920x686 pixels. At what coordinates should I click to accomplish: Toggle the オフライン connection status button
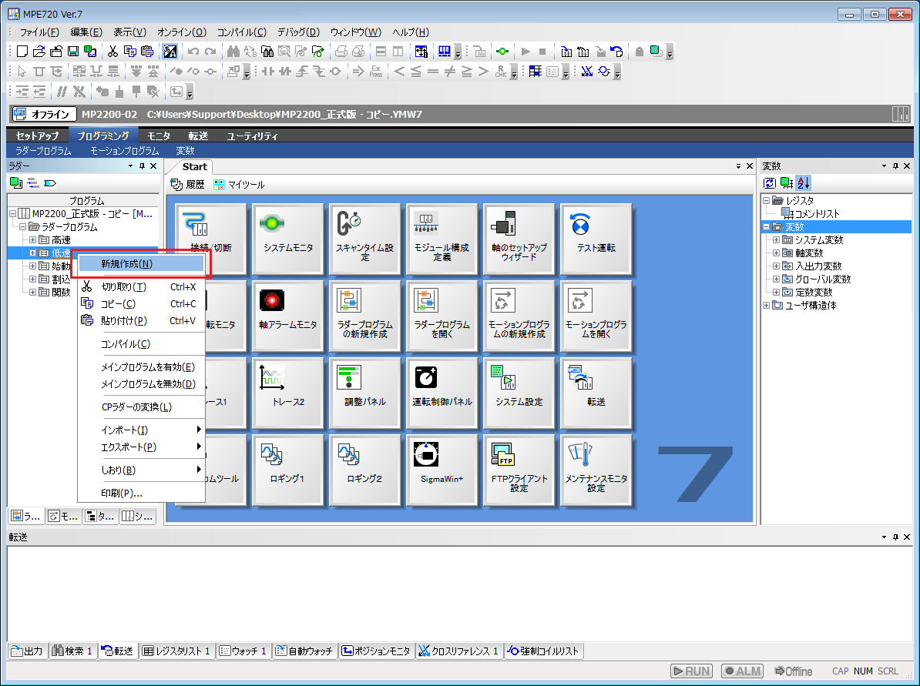click(44, 114)
